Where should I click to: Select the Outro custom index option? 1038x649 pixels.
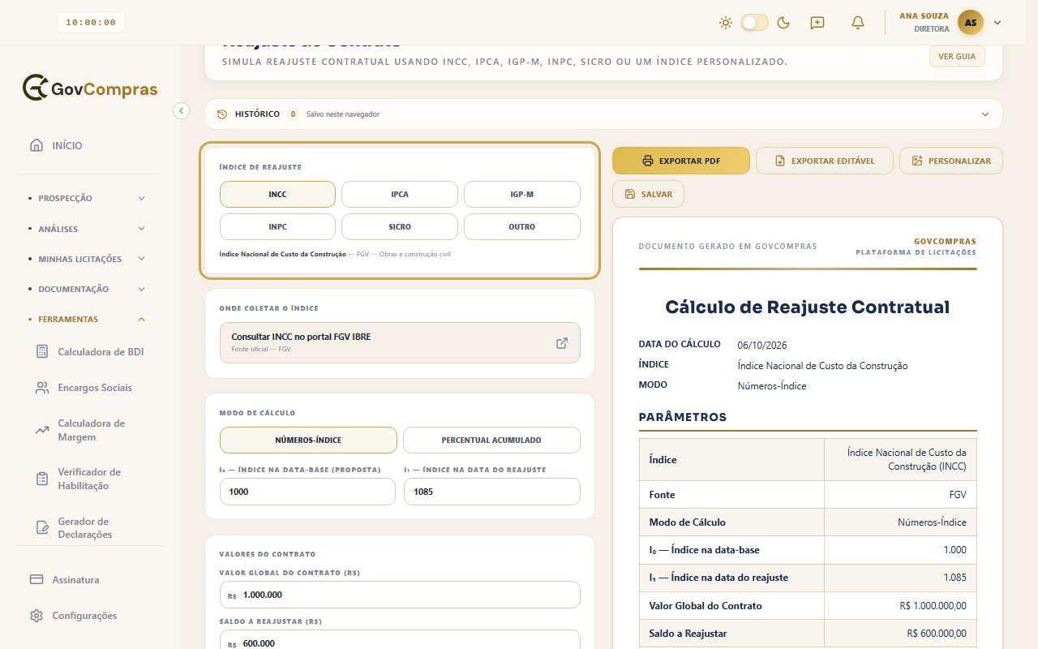(522, 227)
